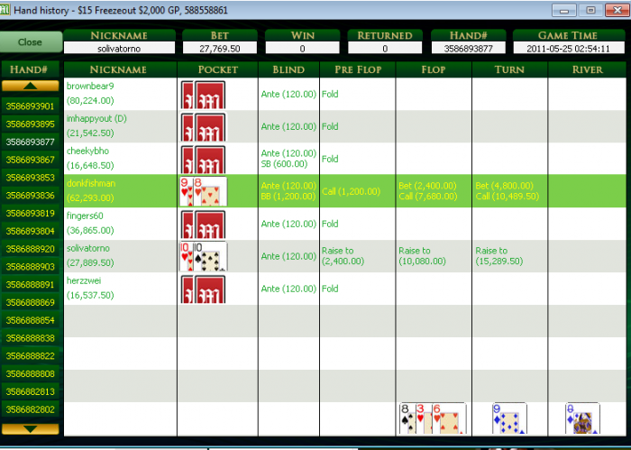The width and height of the screenshot is (631, 450).
Task: Open hand 3586888903
Action: point(30,266)
